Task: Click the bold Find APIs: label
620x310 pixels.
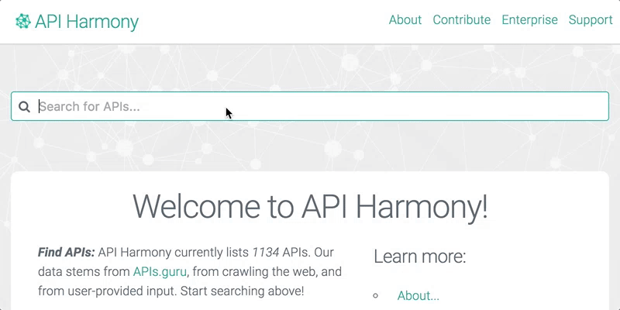Action: [x=66, y=253]
